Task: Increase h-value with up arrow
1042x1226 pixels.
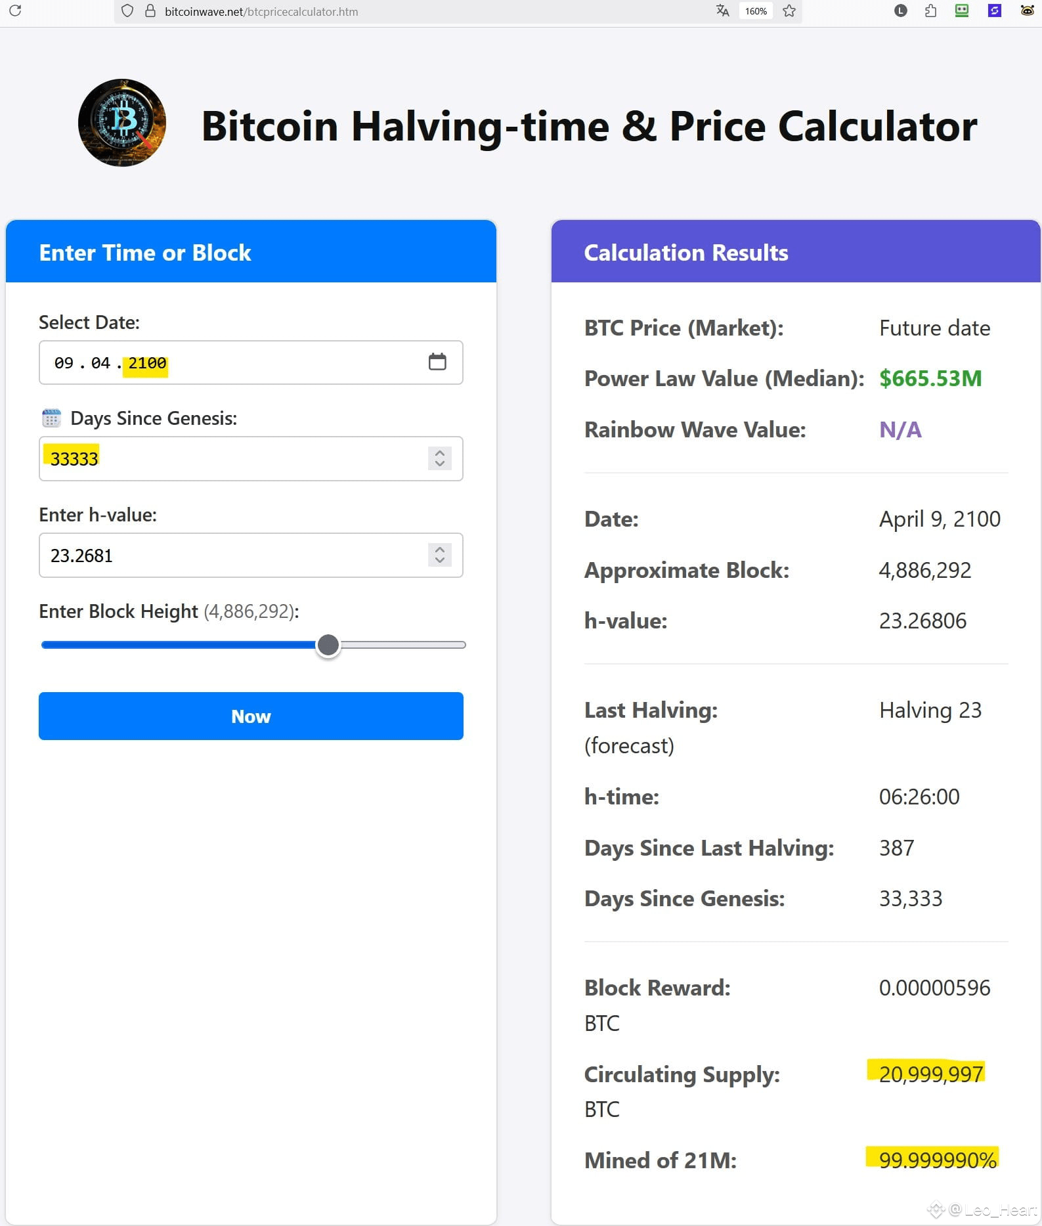Action: (440, 549)
